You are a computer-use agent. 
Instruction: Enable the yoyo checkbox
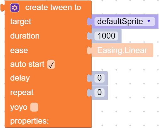click(x=34, y=107)
